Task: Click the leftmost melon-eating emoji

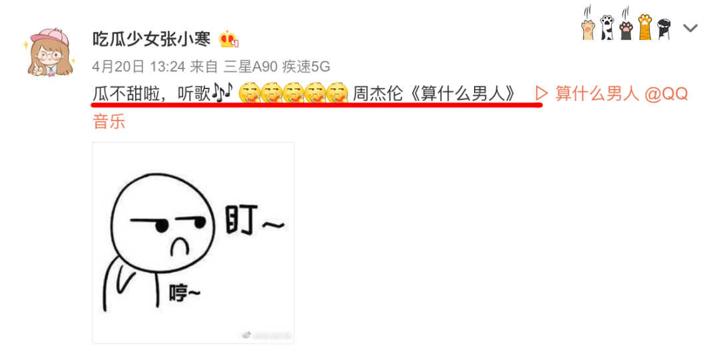Action: 250,94
